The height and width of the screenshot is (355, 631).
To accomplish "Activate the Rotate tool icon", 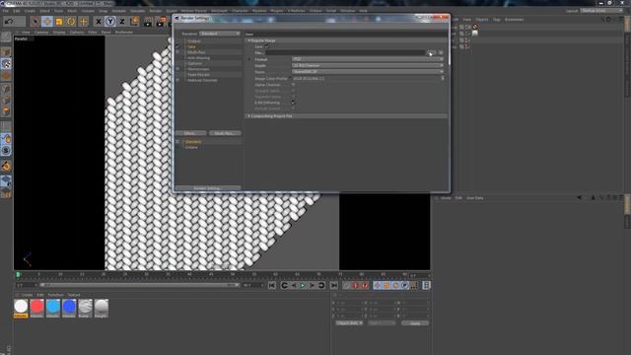I will pyautogui.click(x=71, y=21).
